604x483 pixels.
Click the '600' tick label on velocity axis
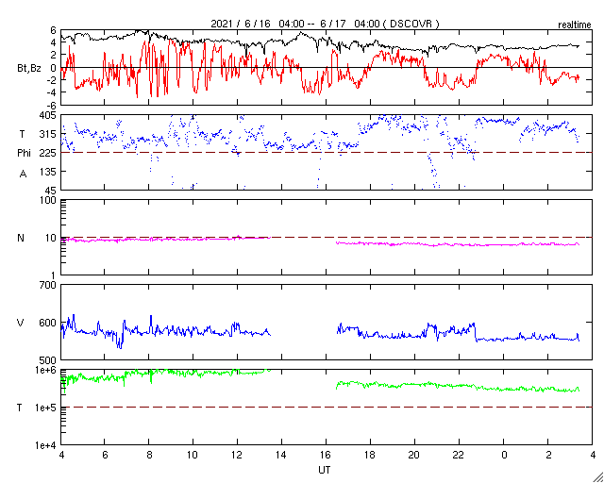(x=49, y=323)
